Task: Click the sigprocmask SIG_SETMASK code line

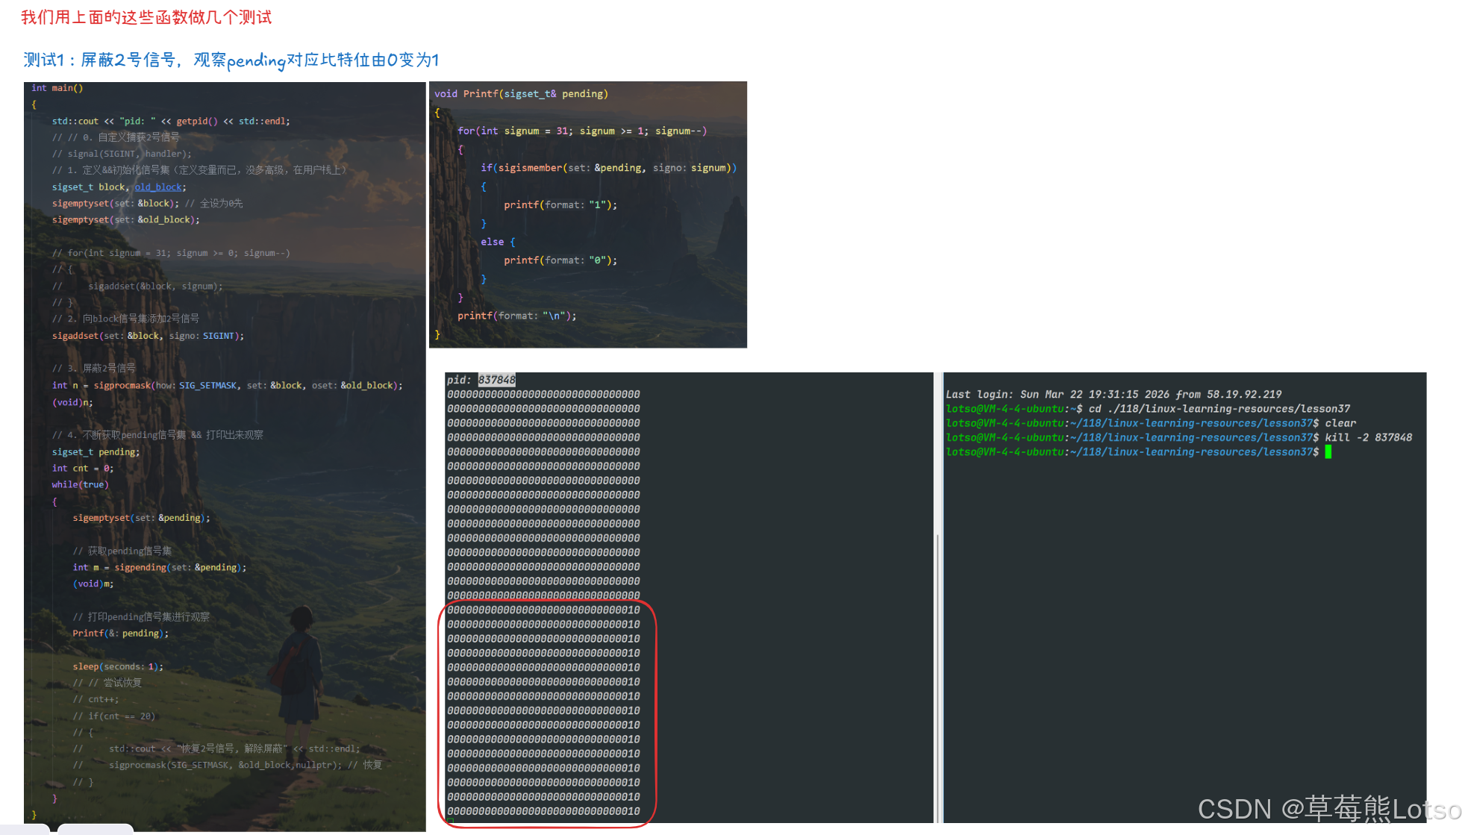Action: click(x=227, y=386)
